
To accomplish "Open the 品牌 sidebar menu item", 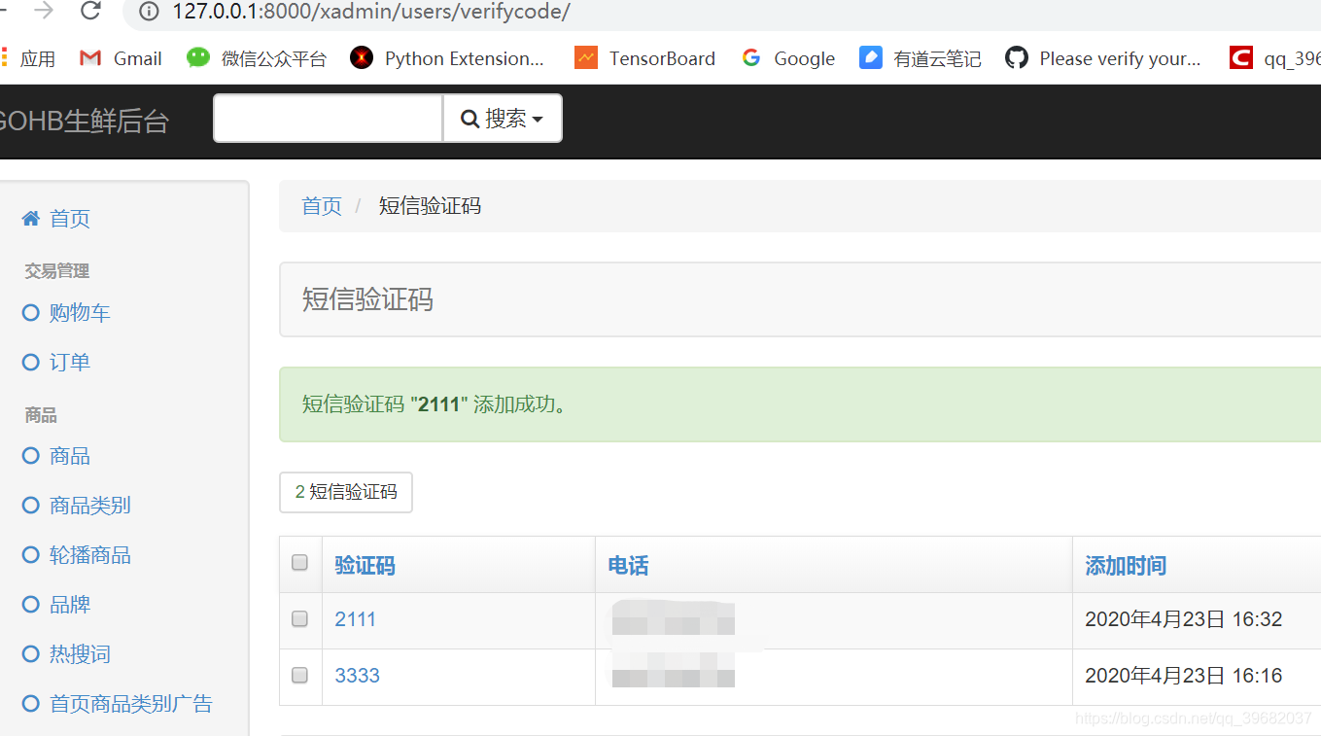I will coord(70,604).
